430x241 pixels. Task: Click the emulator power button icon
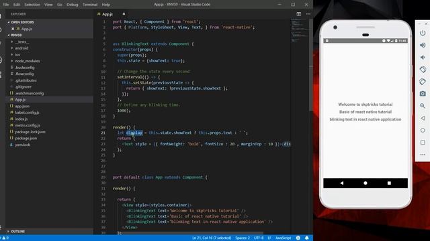pos(423,33)
